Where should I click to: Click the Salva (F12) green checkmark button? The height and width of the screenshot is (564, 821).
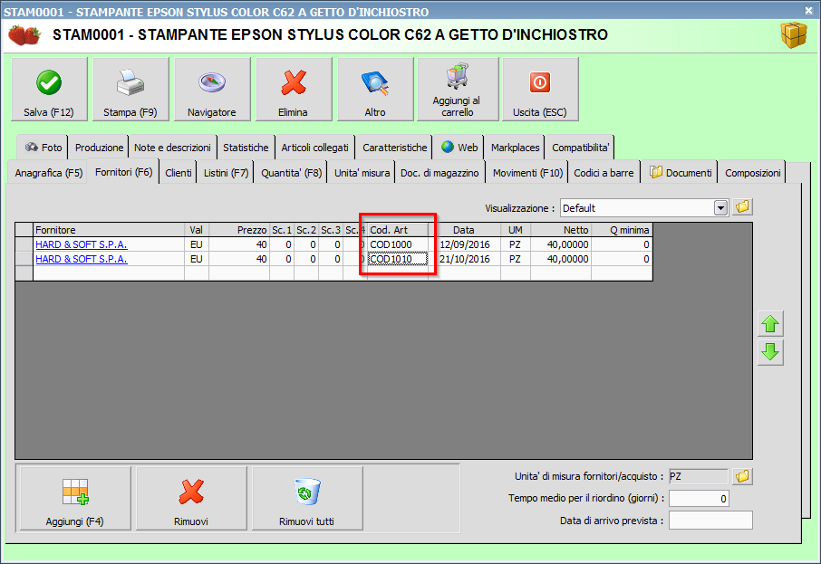click(49, 89)
